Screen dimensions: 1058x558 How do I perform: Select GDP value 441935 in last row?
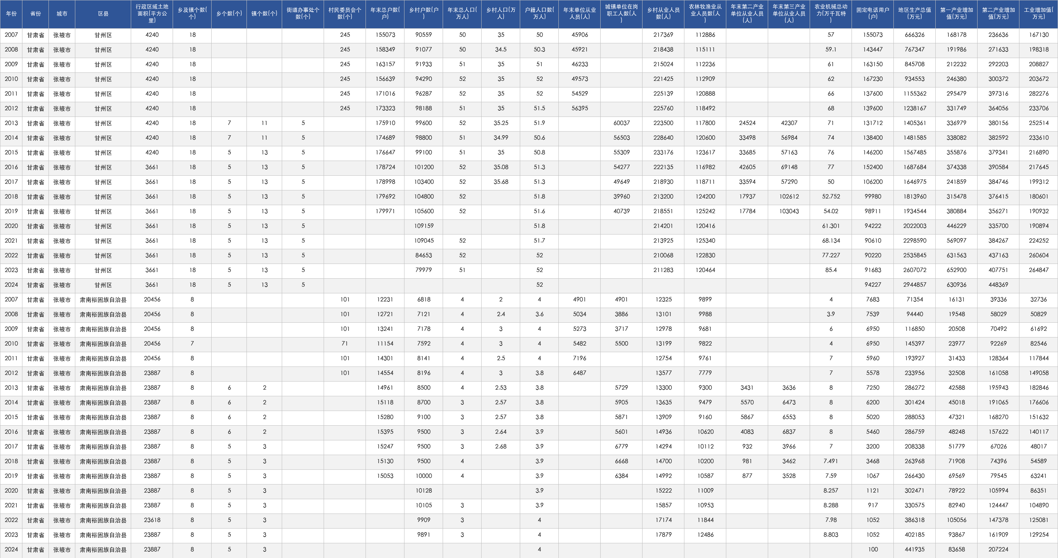[x=915, y=550]
